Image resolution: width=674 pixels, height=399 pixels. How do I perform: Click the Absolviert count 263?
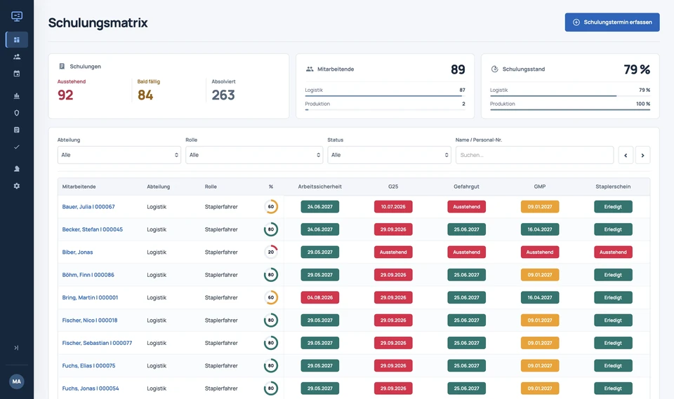coord(223,95)
